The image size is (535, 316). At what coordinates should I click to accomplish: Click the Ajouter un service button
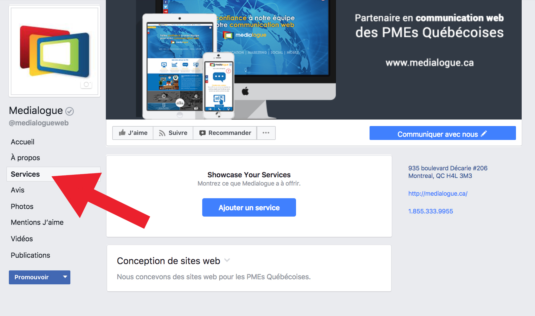[249, 207]
